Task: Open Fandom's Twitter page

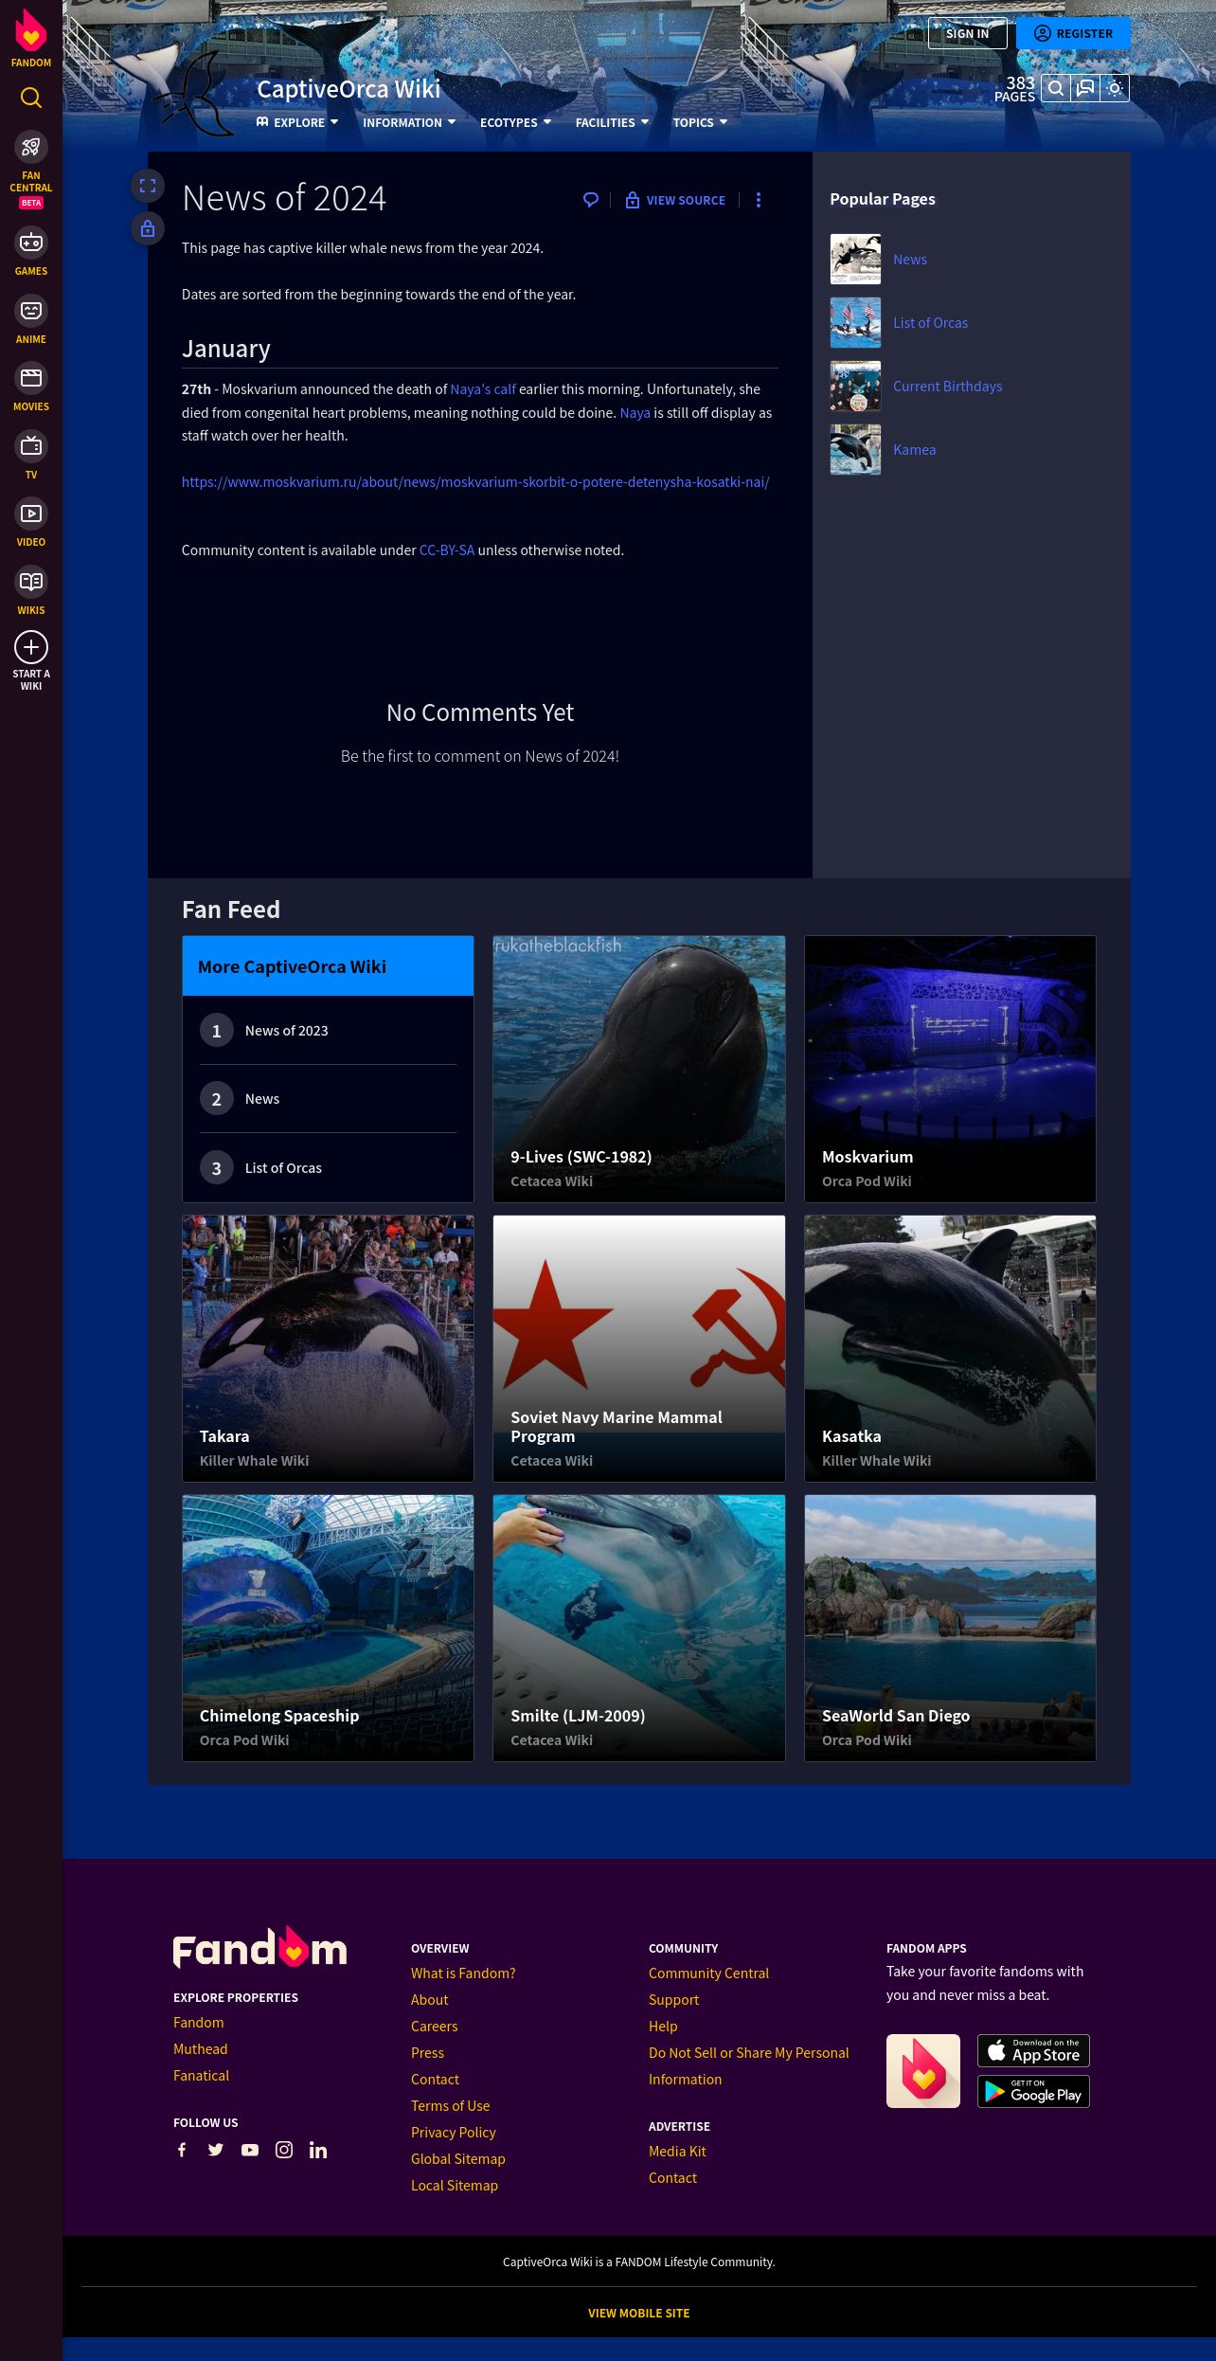Action: [x=216, y=2150]
